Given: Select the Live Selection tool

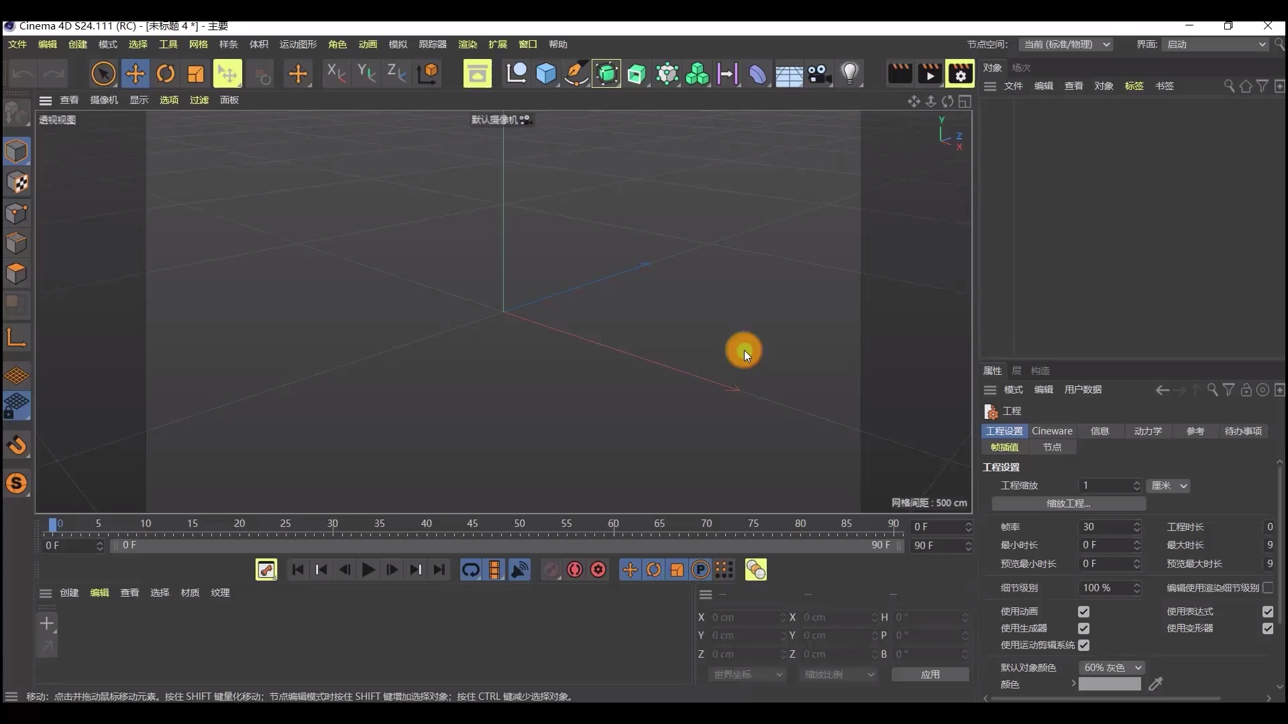Looking at the screenshot, I should (104, 74).
